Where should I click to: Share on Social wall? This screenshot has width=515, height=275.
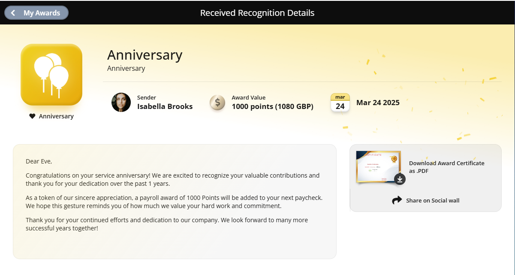433,200
